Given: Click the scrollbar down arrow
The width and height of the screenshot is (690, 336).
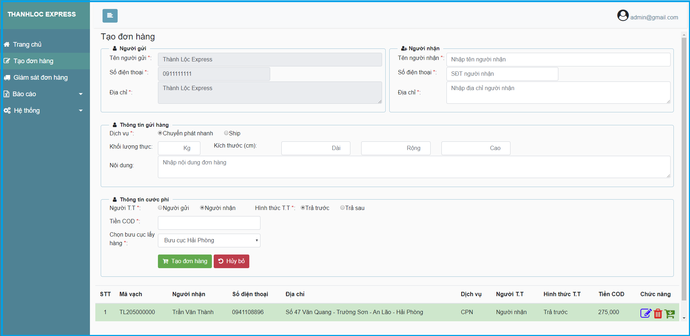Looking at the screenshot, I should coord(684,318).
